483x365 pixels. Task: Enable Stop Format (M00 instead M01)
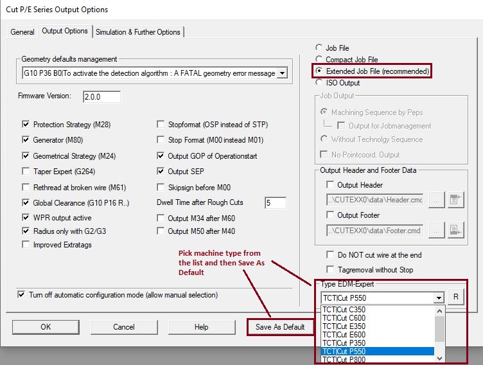tap(161, 140)
